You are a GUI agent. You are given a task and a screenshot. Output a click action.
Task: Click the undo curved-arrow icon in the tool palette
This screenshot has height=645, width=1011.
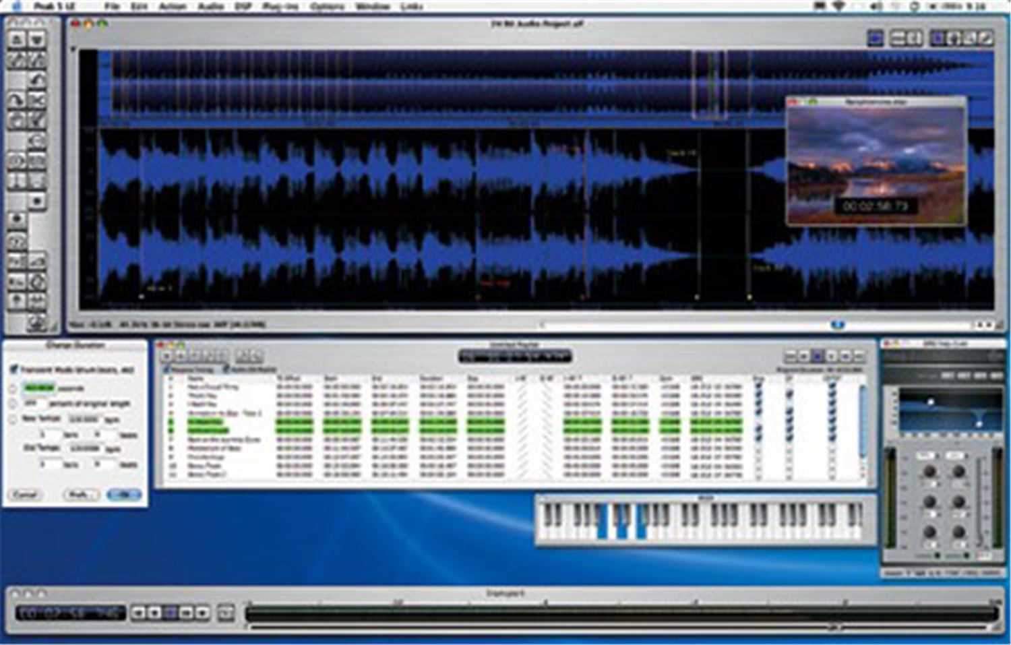click(x=37, y=80)
